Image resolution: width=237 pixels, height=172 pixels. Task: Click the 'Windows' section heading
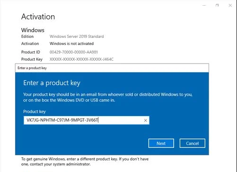33,30
